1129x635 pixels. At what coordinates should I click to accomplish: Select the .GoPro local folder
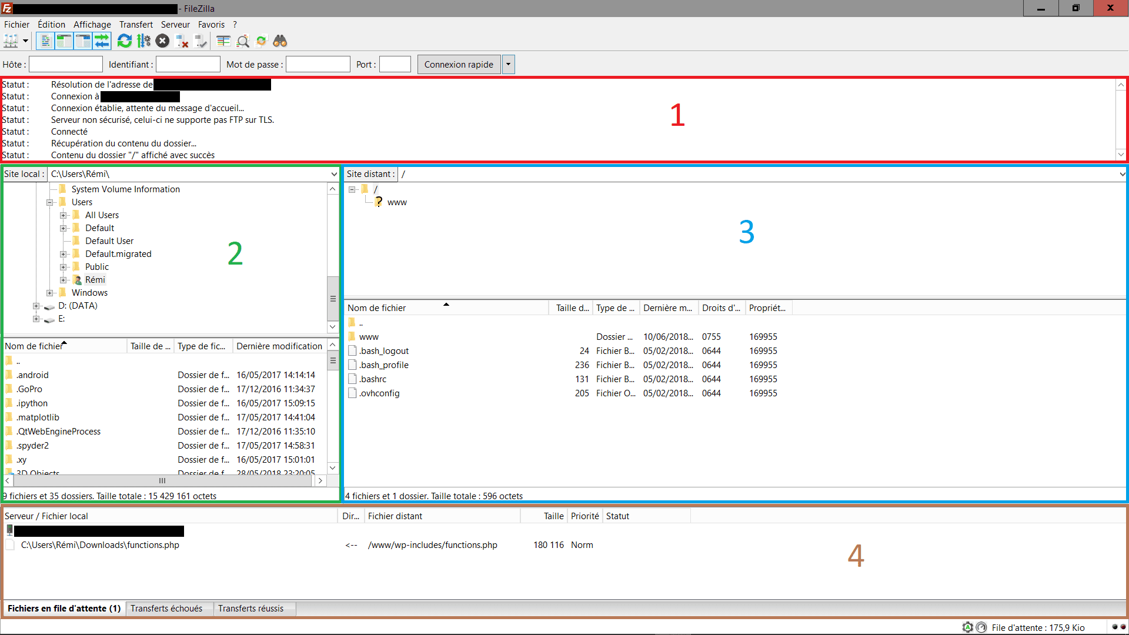pos(29,389)
